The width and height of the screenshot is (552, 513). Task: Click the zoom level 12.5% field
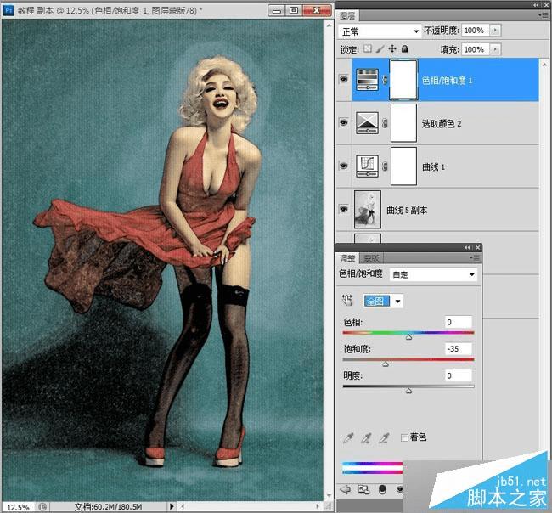pyautogui.click(x=18, y=507)
